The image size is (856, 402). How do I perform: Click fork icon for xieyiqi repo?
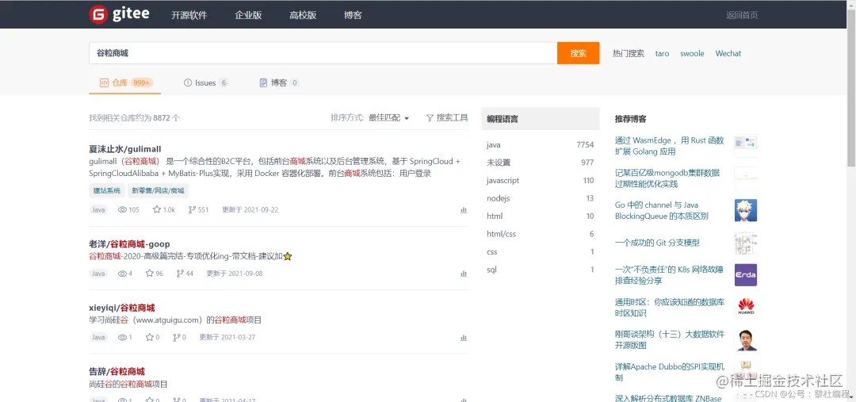point(176,337)
